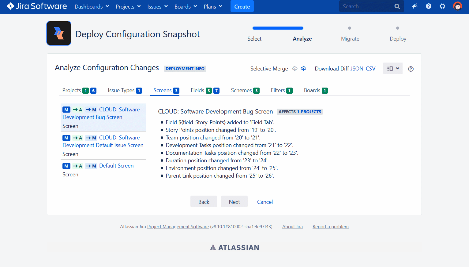
Task: Switch to the Issue Types tab
Action: pos(125,90)
